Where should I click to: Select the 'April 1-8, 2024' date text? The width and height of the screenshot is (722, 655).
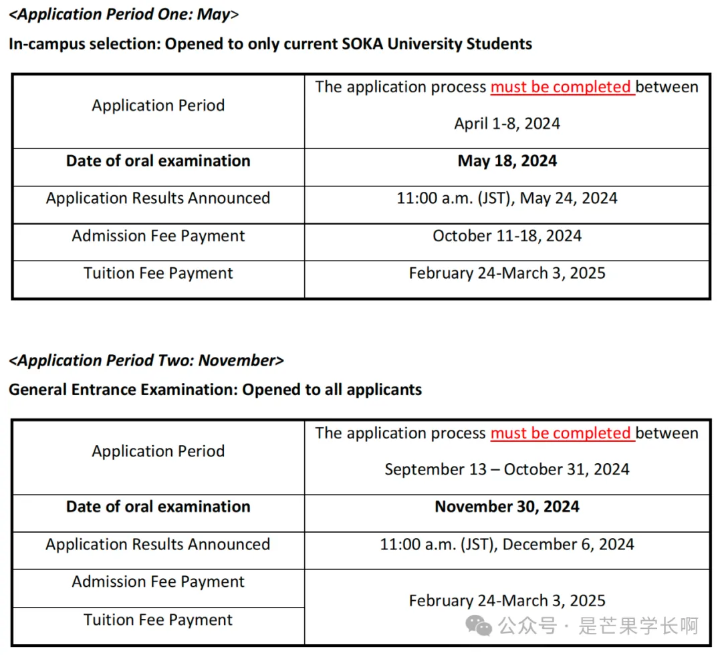(507, 124)
